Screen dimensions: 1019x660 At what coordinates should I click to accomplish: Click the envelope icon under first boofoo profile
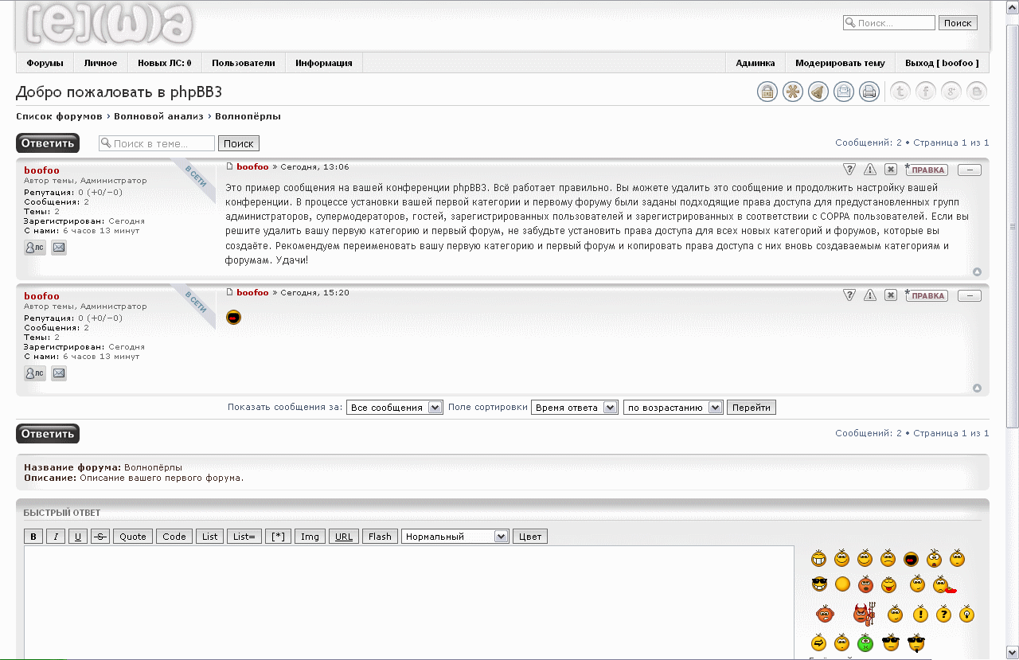click(59, 248)
